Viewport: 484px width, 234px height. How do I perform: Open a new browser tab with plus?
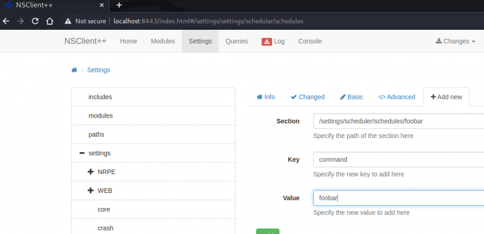click(119, 5)
